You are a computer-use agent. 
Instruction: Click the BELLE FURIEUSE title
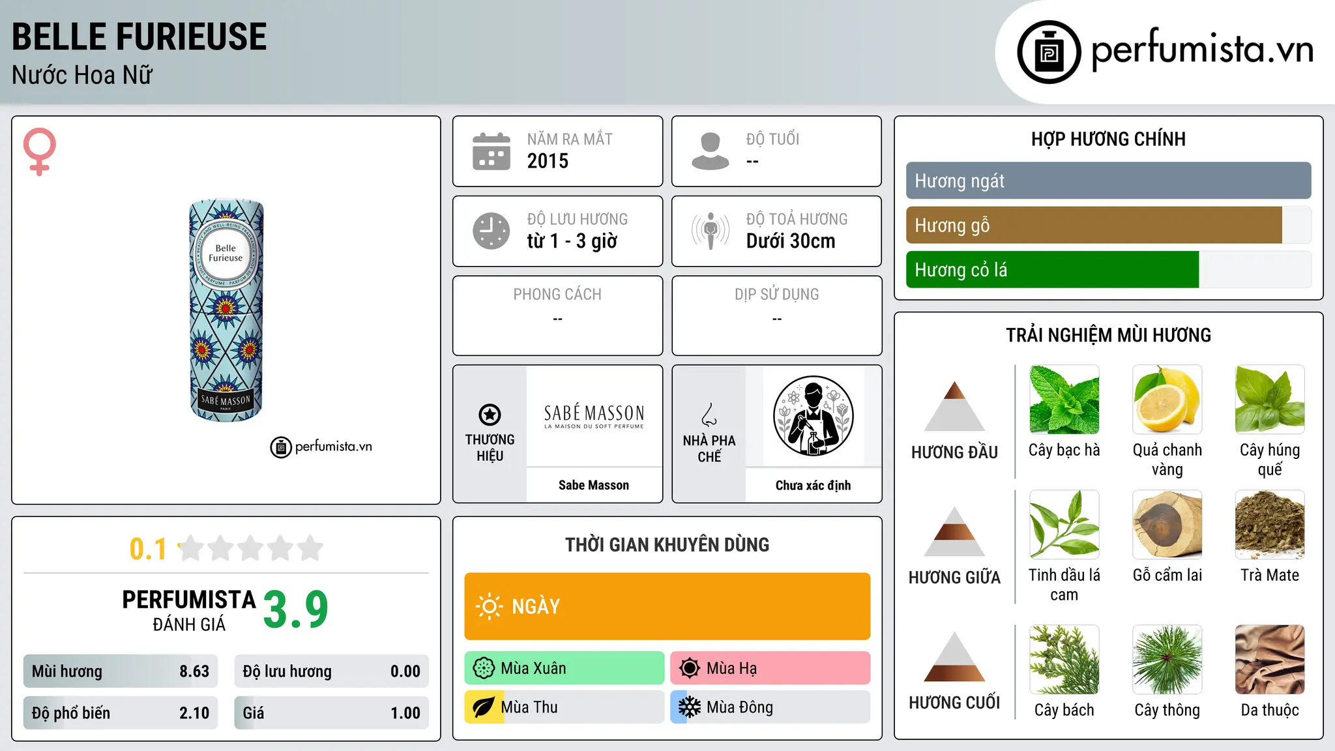coord(139,37)
